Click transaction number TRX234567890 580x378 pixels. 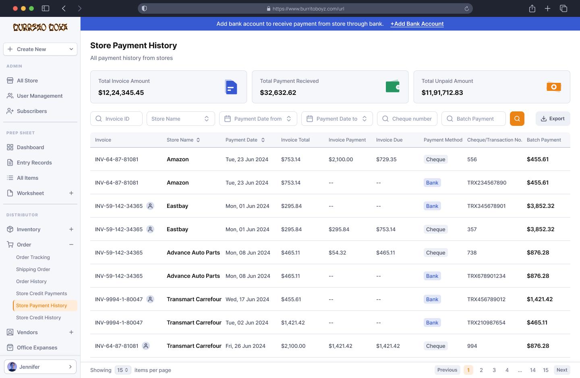487,183
